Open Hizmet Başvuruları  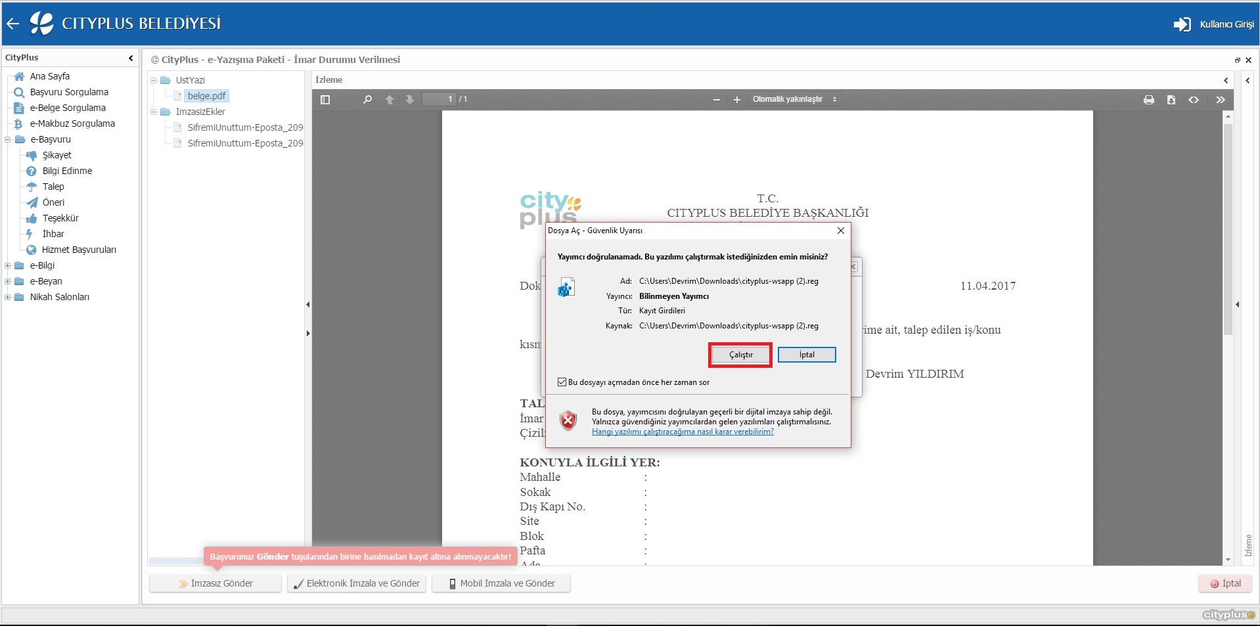tap(79, 250)
